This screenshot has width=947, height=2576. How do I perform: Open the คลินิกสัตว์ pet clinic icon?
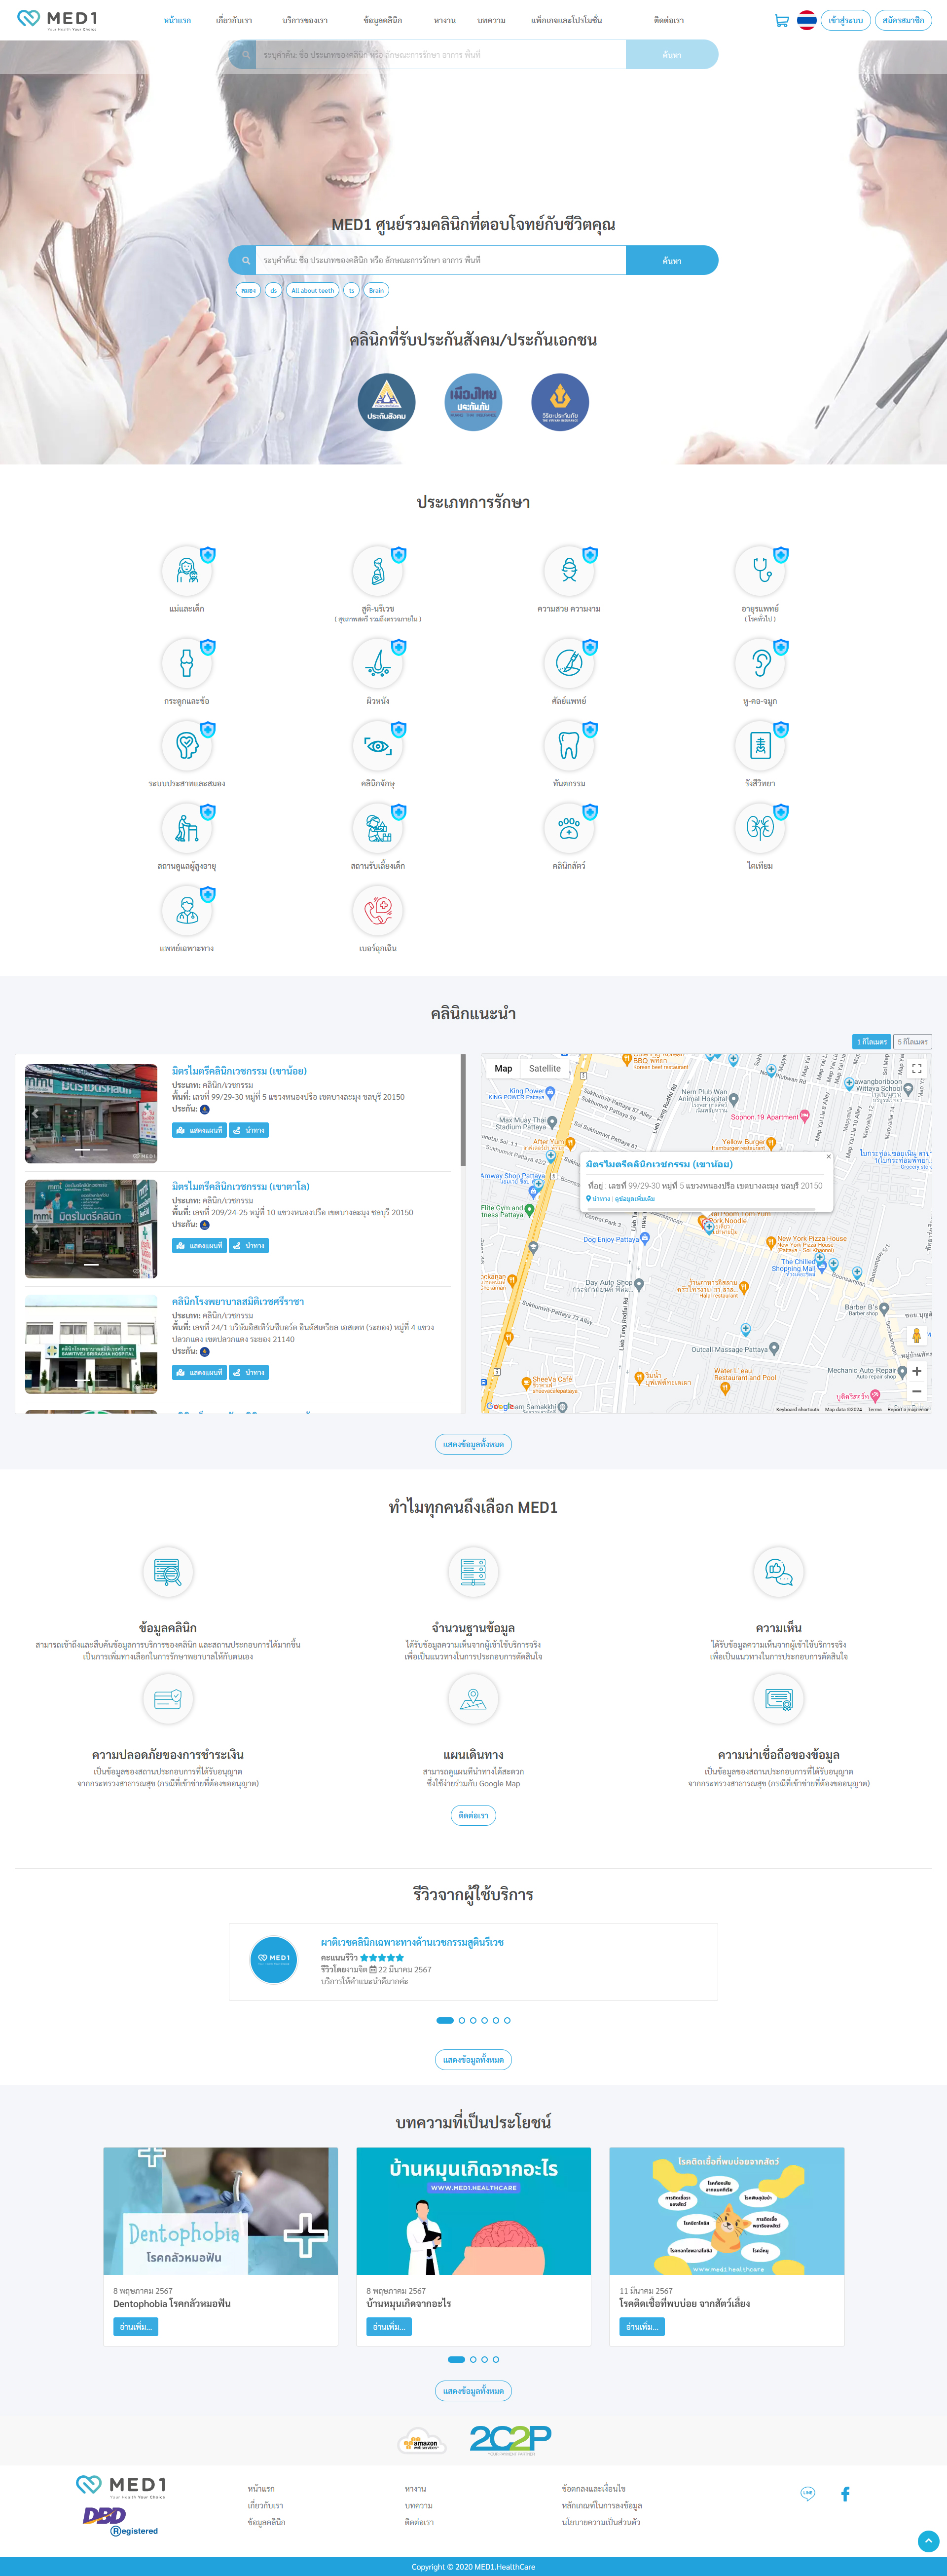point(568,828)
